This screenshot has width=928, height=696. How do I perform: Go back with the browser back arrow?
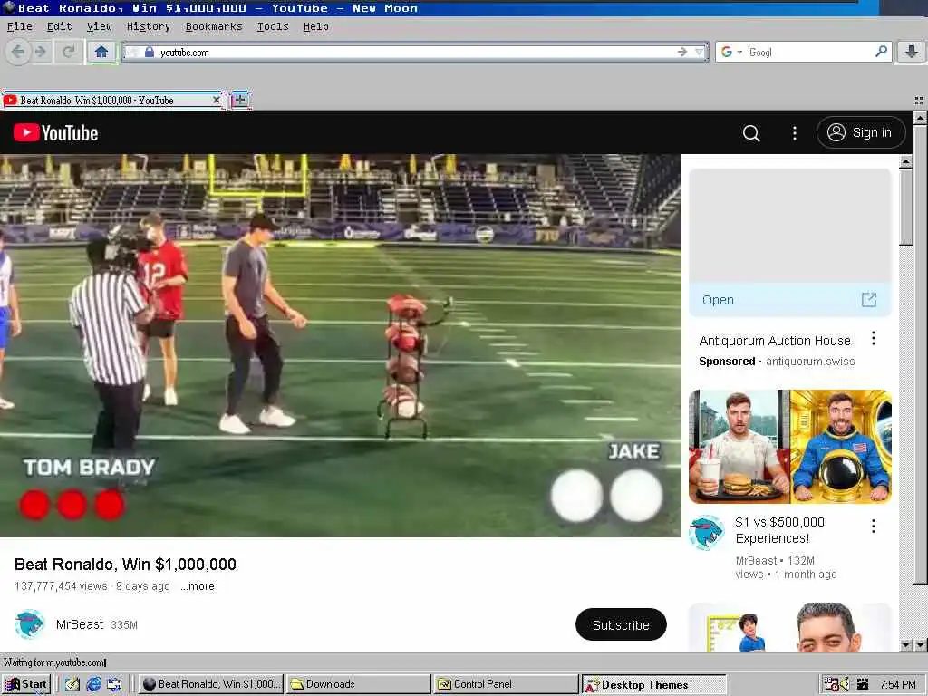pyautogui.click(x=18, y=52)
